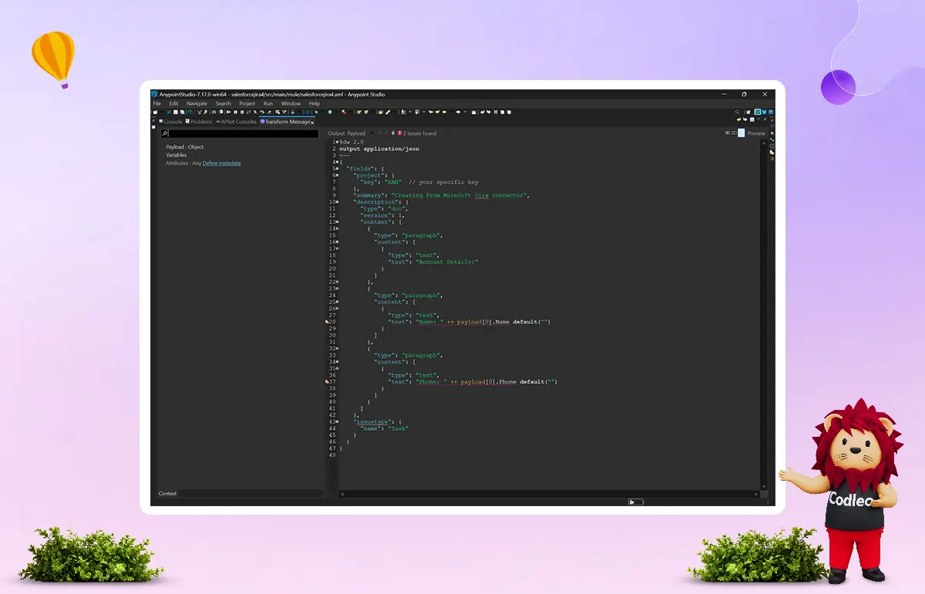Image resolution: width=925 pixels, height=594 pixels.
Task: Open the Search menu
Action: pos(224,103)
